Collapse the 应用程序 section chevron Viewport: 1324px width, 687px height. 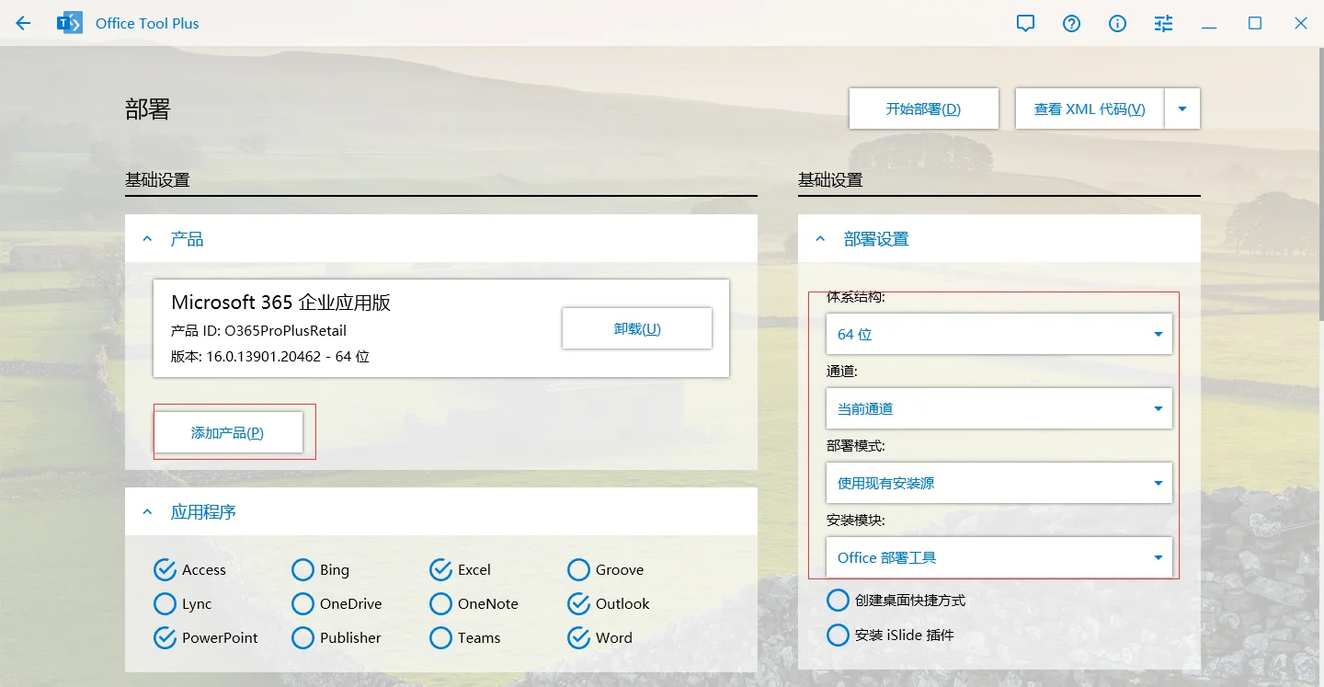(x=147, y=512)
